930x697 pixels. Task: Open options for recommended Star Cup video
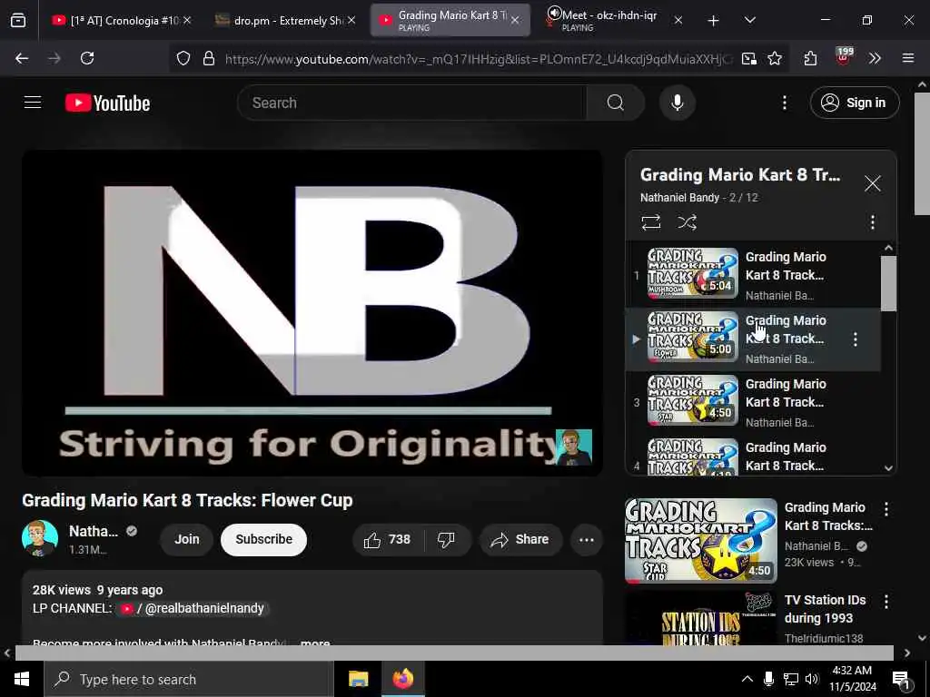point(886,509)
